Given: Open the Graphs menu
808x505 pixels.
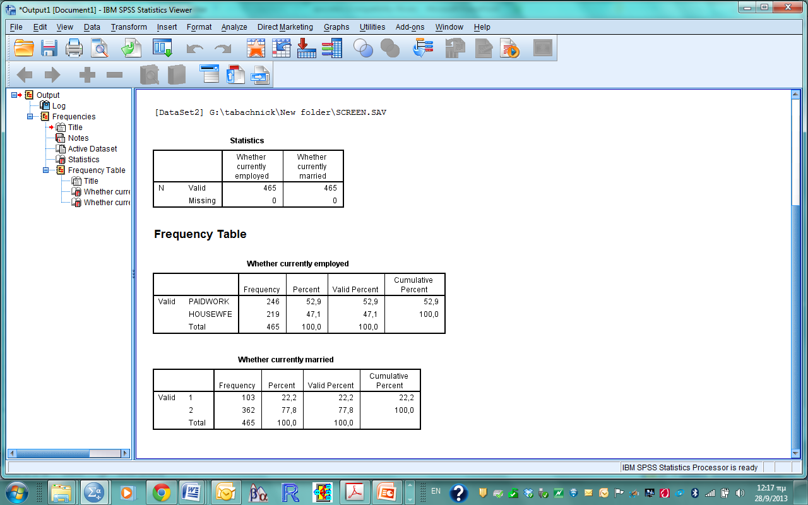Looking at the screenshot, I should tap(336, 27).
